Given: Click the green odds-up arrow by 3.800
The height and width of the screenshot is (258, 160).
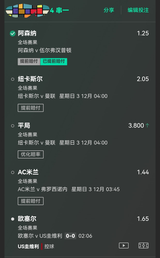Looking at the screenshot, I should [147, 126].
